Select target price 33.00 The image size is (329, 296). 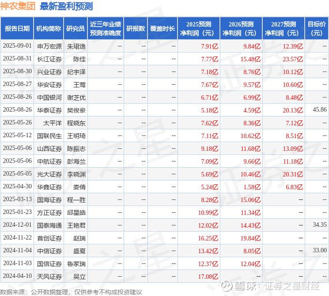(x=320, y=250)
